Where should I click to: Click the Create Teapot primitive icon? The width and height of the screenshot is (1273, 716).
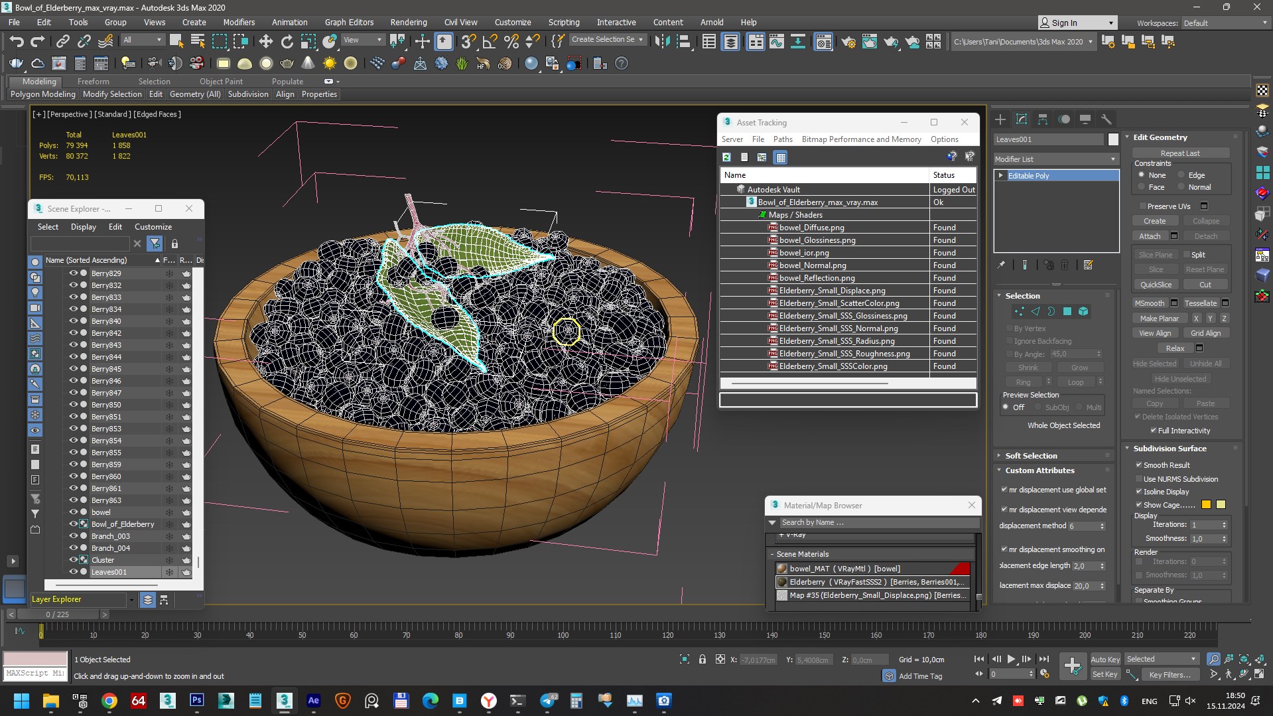click(287, 64)
